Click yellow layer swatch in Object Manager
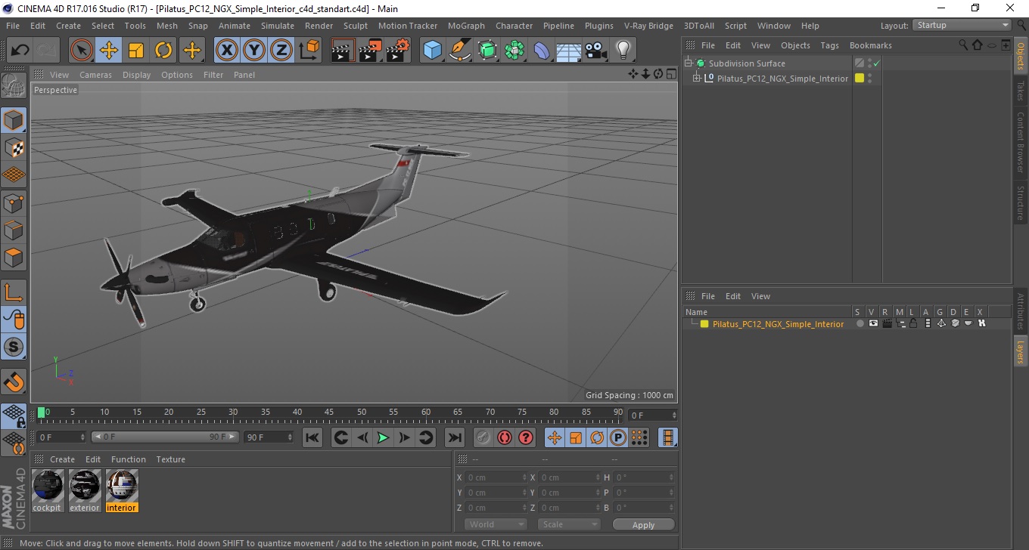This screenshot has height=550, width=1029. point(860,78)
